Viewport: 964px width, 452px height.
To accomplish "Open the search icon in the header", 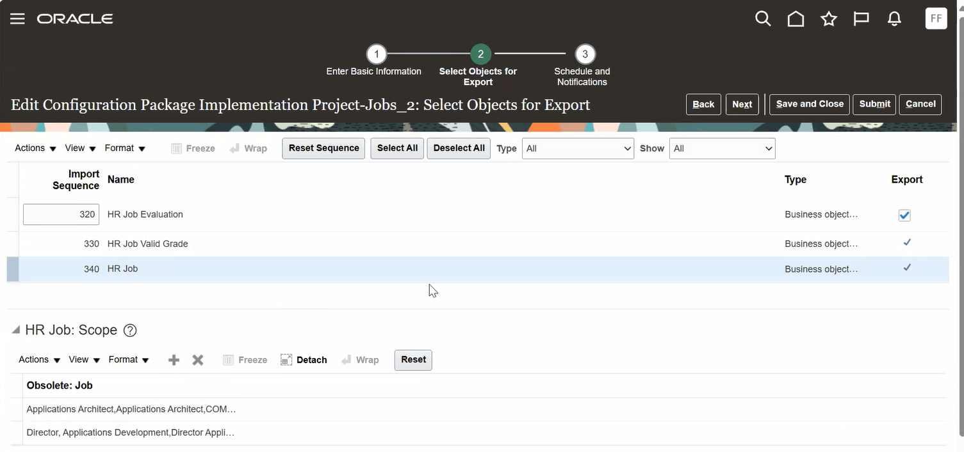I will tap(763, 19).
